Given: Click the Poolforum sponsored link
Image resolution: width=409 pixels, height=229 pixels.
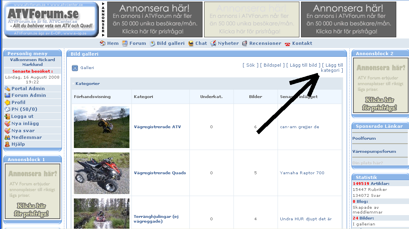Looking at the screenshot, I should pyautogui.click(x=364, y=138).
